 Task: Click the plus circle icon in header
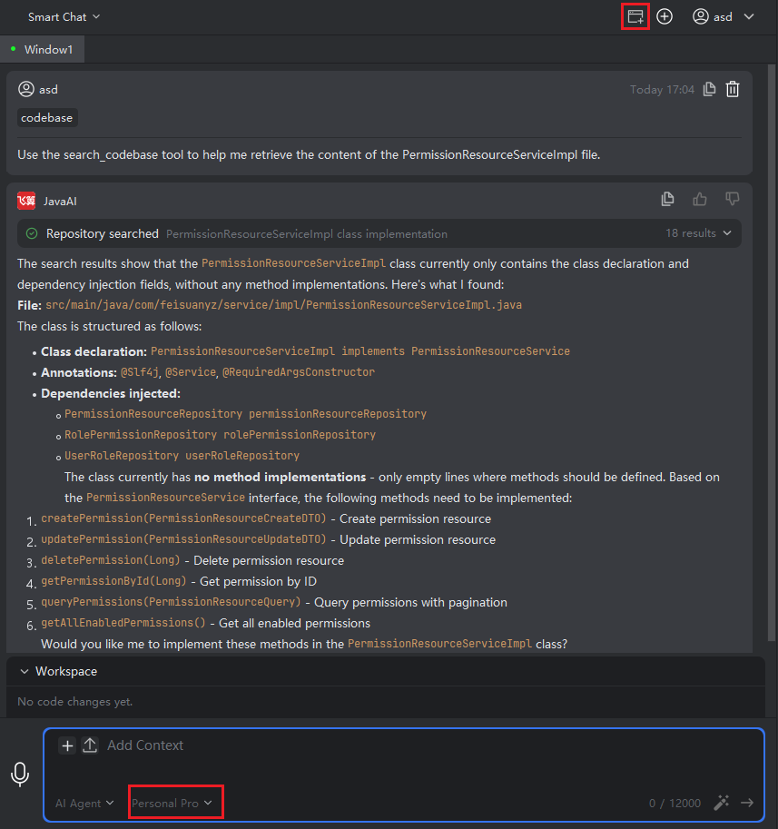pyautogui.click(x=665, y=16)
